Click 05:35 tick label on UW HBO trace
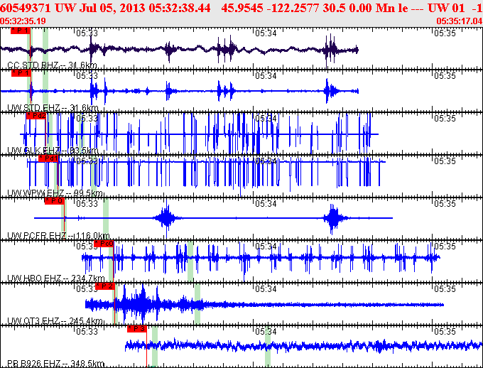 pos(445,246)
